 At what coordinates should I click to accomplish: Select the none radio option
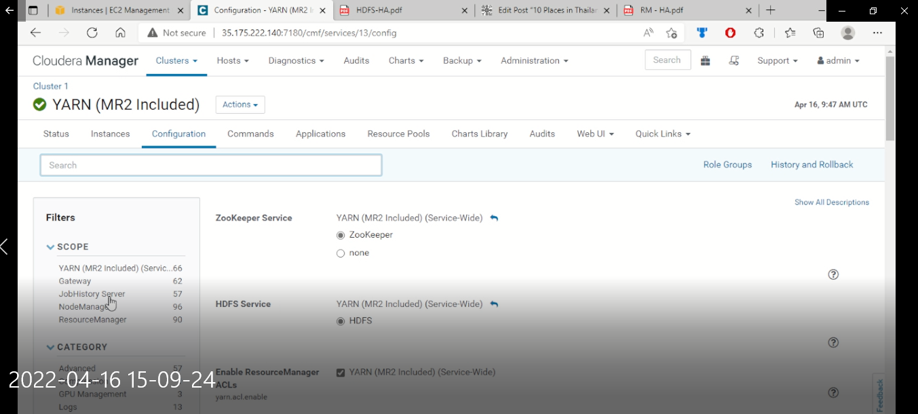(x=341, y=253)
